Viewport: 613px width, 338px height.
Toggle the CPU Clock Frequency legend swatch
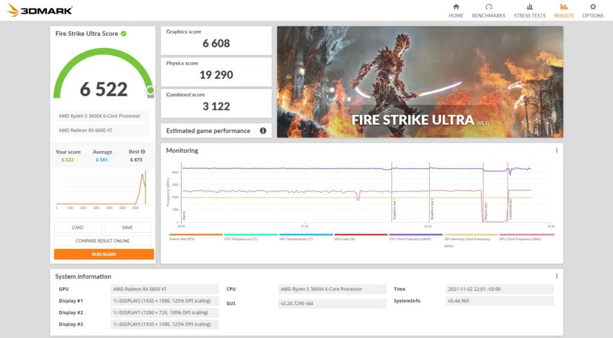pyautogui.click(x=416, y=235)
